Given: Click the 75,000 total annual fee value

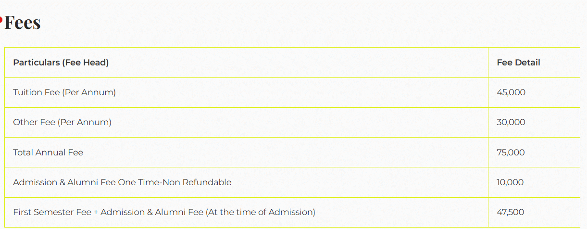Looking at the screenshot, I should click(511, 153).
